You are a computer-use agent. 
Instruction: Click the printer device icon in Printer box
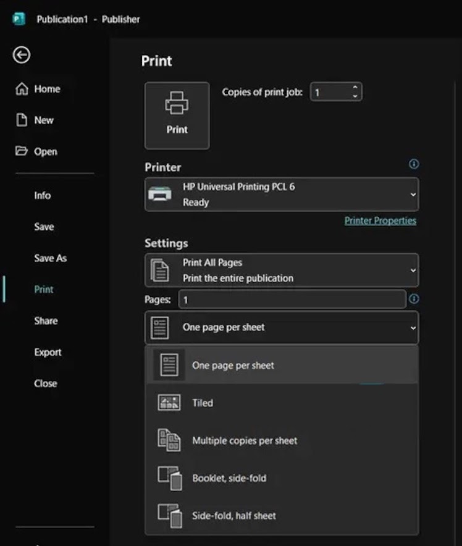(160, 193)
